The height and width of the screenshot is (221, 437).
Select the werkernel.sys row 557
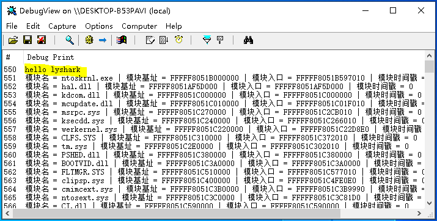pos(214,129)
